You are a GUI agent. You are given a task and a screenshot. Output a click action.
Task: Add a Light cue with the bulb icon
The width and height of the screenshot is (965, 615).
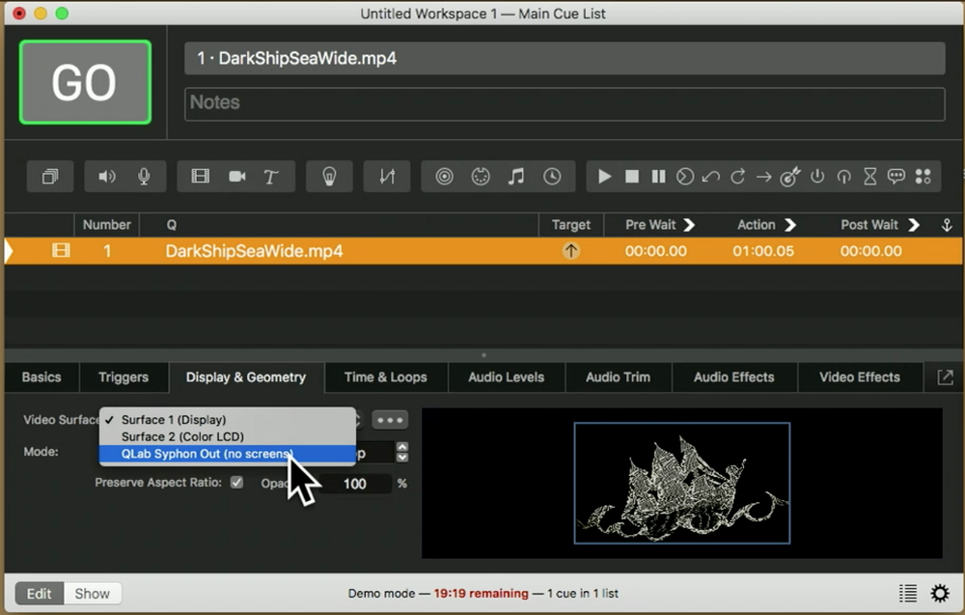[x=329, y=177]
